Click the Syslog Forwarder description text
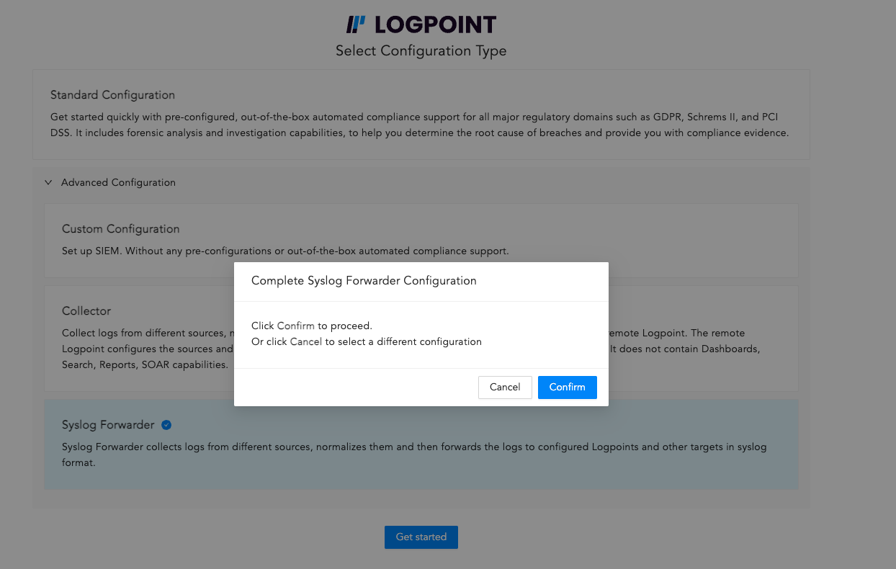The width and height of the screenshot is (896, 569). coord(413,454)
